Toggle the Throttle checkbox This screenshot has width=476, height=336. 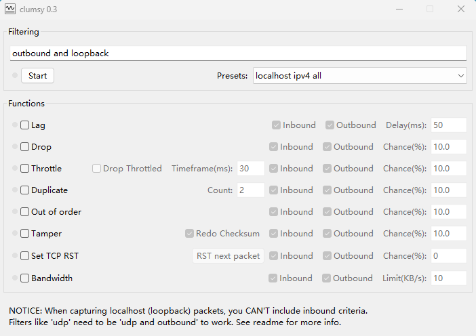click(x=24, y=168)
